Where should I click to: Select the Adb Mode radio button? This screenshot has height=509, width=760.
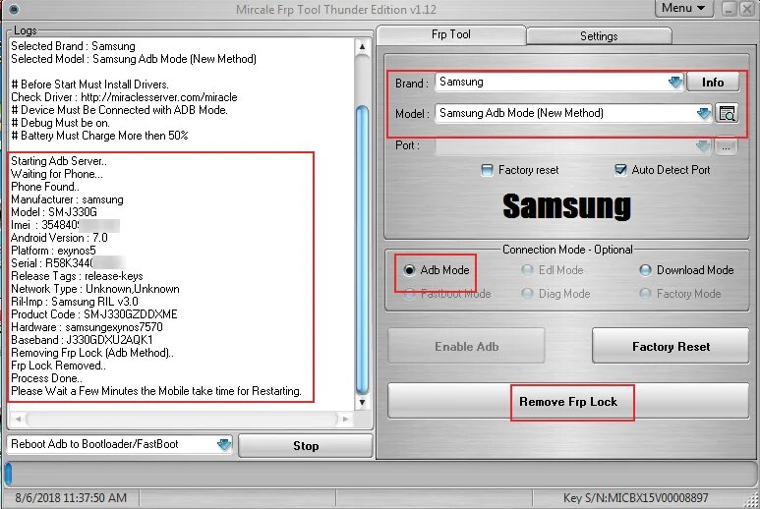pyautogui.click(x=409, y=270)
